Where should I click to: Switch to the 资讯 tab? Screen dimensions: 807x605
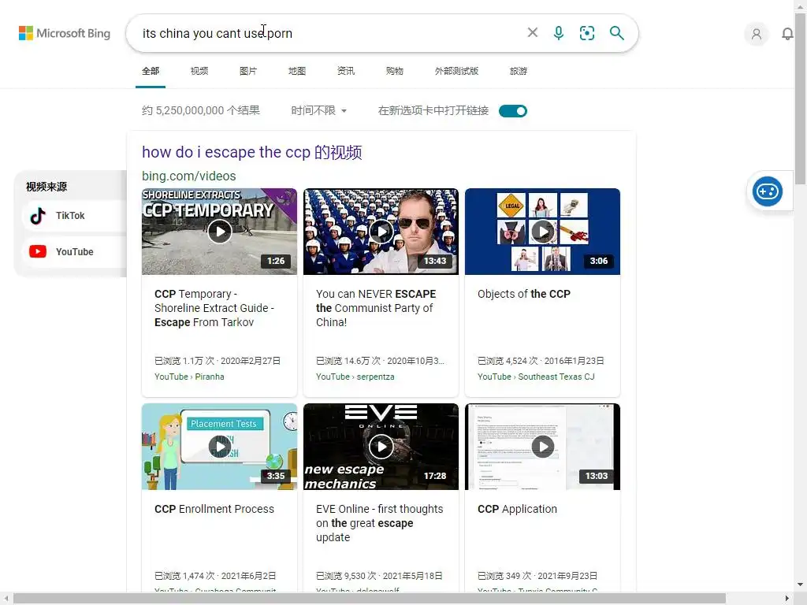click(x=346, y=71)
